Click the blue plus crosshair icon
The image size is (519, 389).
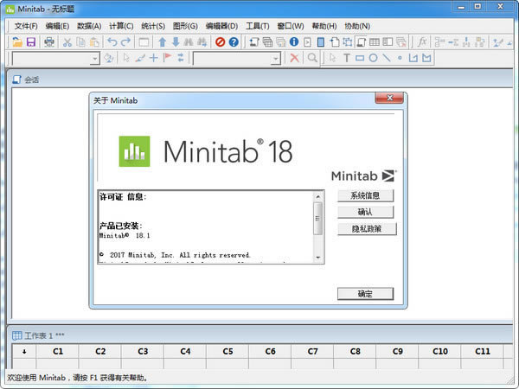point(154,58)
